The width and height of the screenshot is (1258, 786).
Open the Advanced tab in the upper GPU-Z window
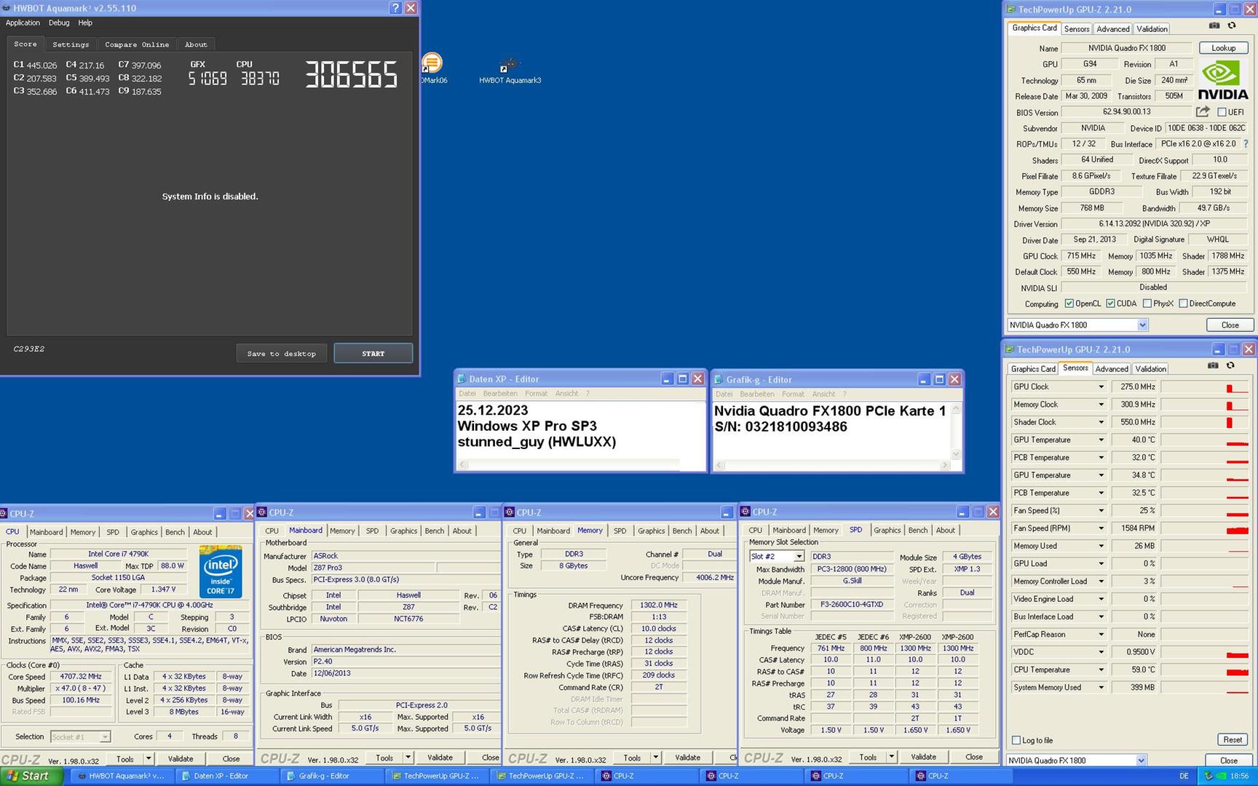[1113, 29]
